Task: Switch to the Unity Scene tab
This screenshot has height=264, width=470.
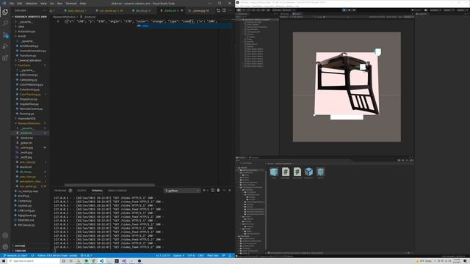Action: click(286, 14)
